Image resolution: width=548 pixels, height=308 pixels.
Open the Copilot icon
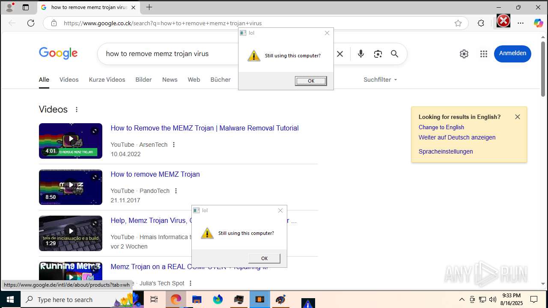(x=538, y=23)
